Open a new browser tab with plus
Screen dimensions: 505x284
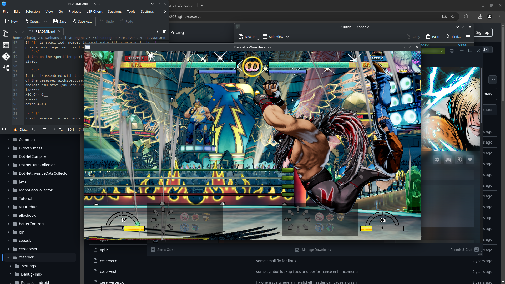pos(202,5)
